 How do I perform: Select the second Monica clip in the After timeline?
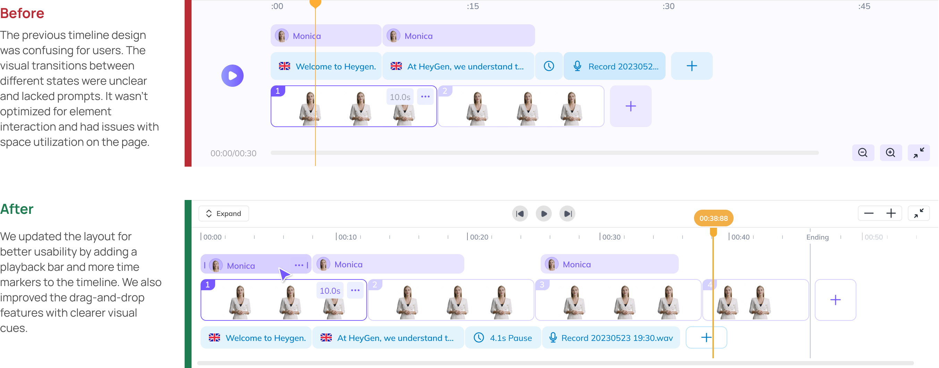(388, 264)
